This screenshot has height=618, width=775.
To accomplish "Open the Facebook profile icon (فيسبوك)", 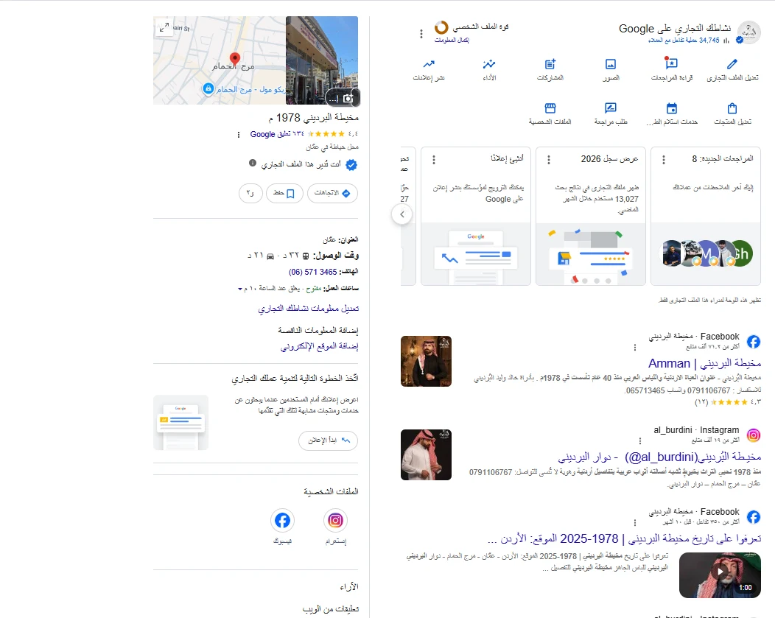I will point(282,520).
